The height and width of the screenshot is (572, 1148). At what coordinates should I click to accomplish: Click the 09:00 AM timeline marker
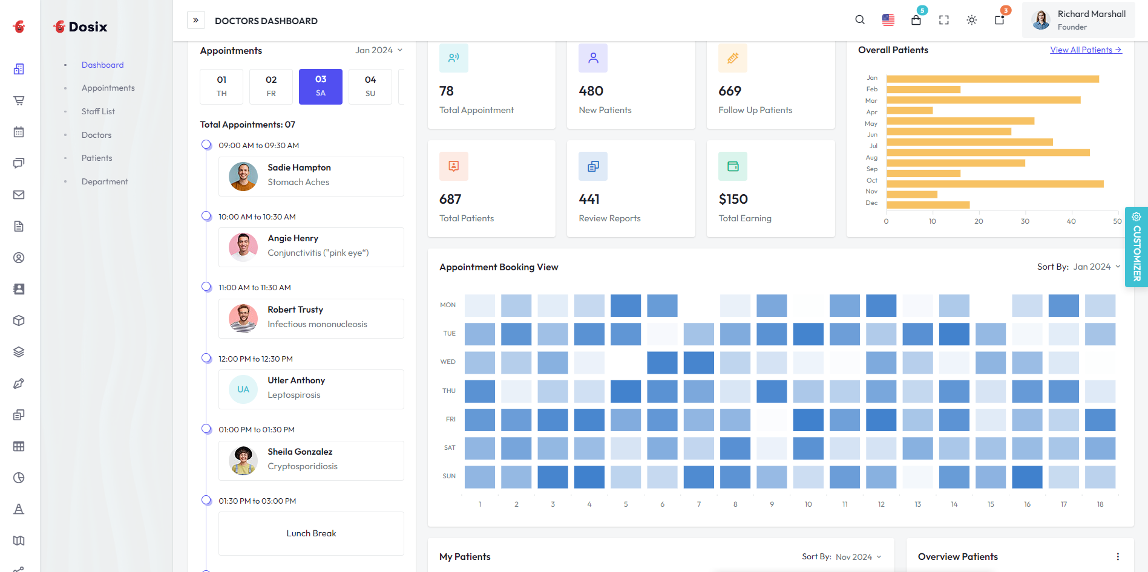[x=206, y=145]
